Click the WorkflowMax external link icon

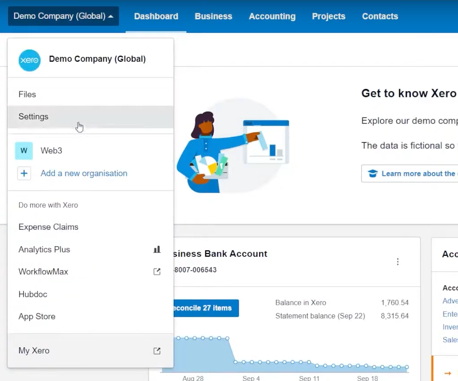[x=157, y=272]
